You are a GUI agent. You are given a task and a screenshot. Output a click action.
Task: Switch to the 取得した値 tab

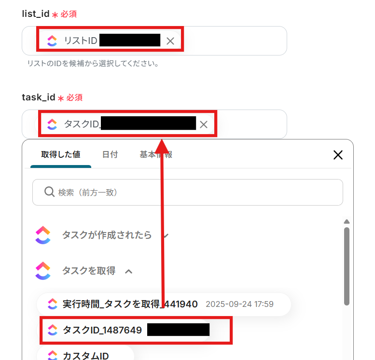tap(61, 154)
